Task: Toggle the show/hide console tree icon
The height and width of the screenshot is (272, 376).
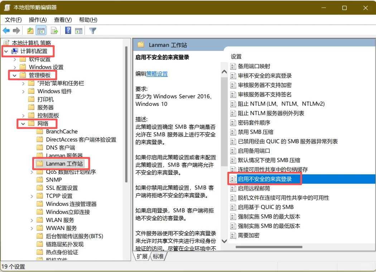Action: (x=41, y=30)
